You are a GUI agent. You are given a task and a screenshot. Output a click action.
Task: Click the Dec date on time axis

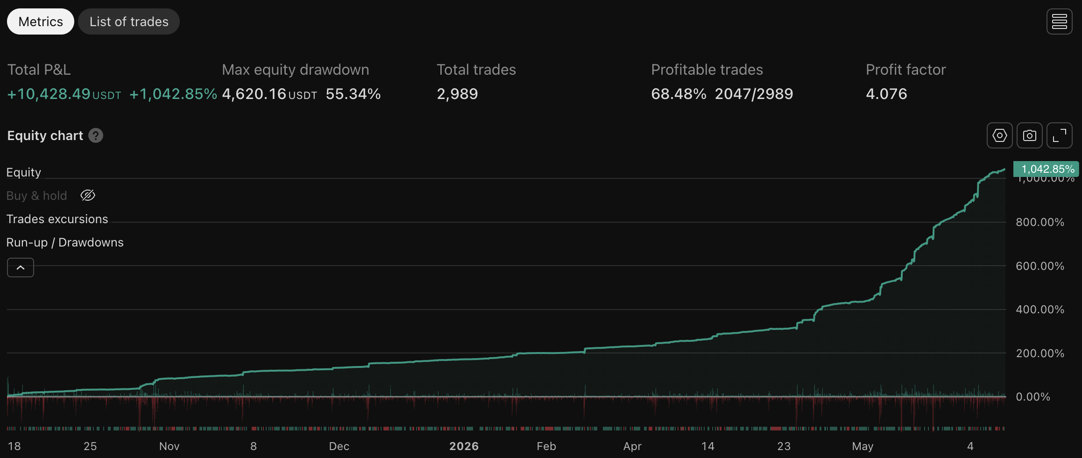pyautogui.click(x=339, y=446)
